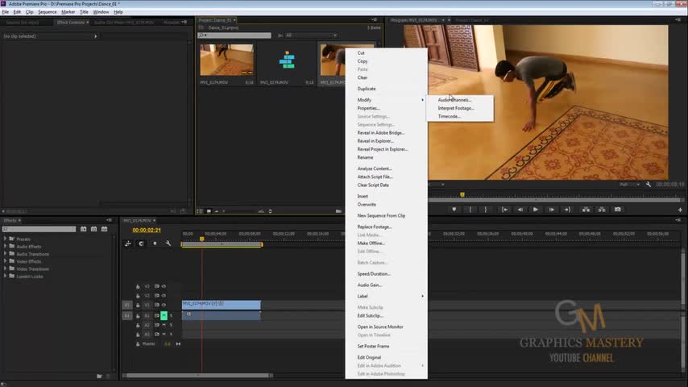Open Program monitor settings wrench
This screenshot has width=688, height=387.
coord(649,185)
